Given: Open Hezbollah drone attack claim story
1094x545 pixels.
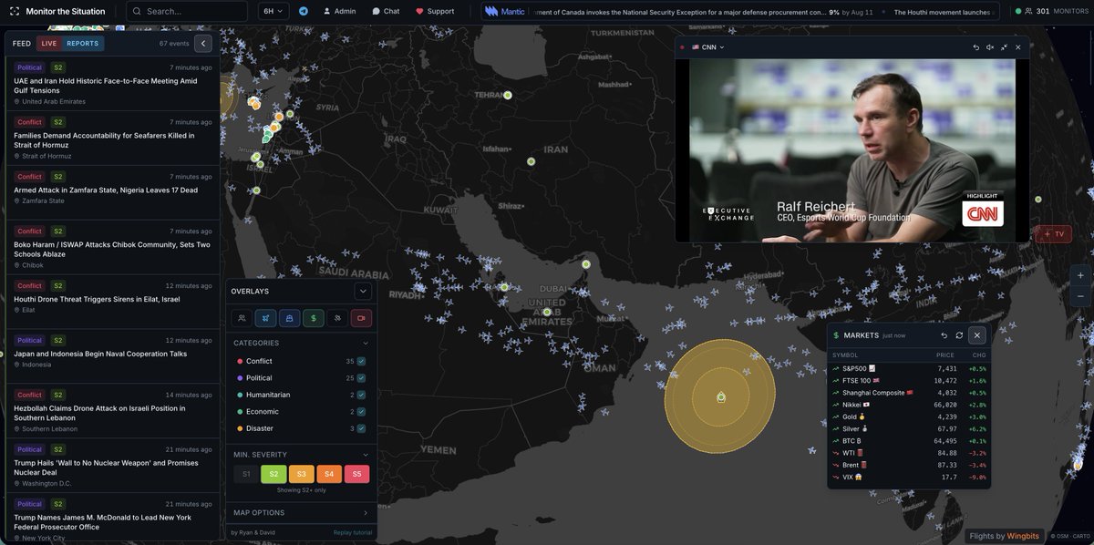Looking at the screenshot, I should (113, 411).
